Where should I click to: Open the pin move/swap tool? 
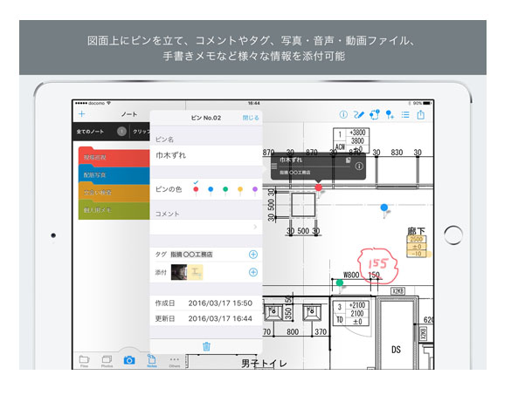(375, 114)
